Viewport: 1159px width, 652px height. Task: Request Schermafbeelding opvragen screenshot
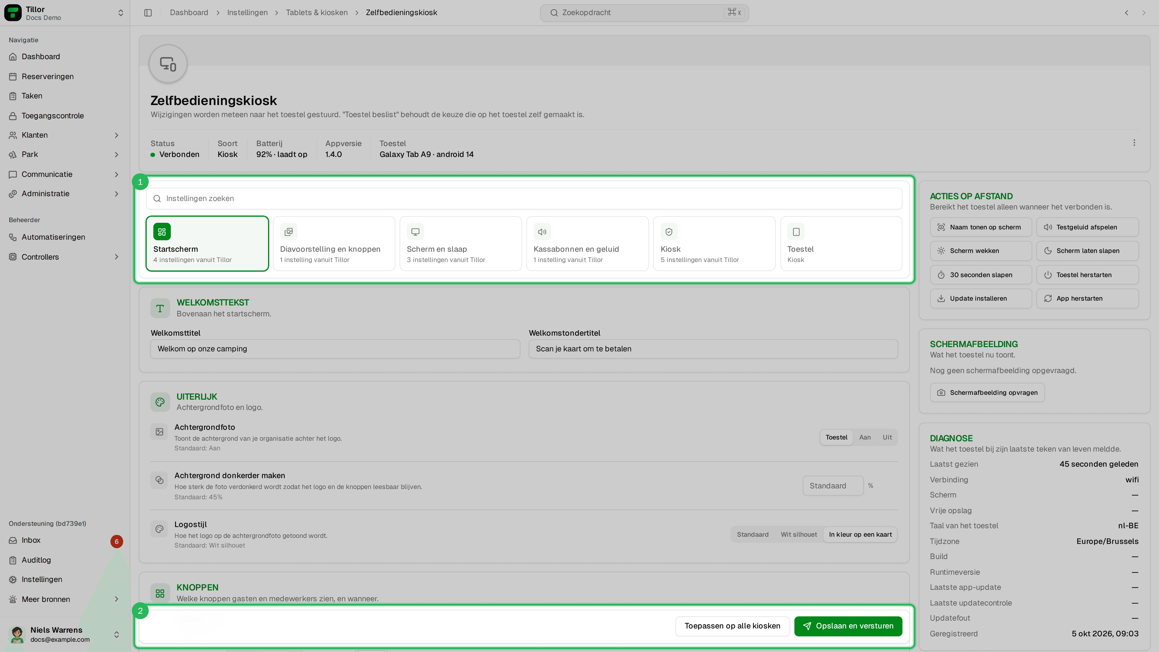(x=987, y=393)
